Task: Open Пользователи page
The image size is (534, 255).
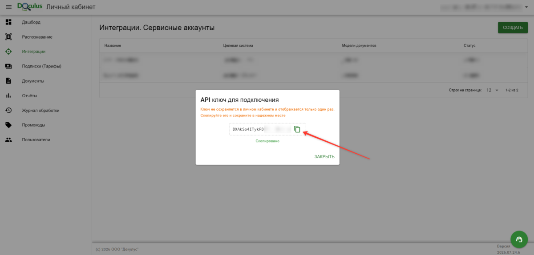Action: click(36, 139)
